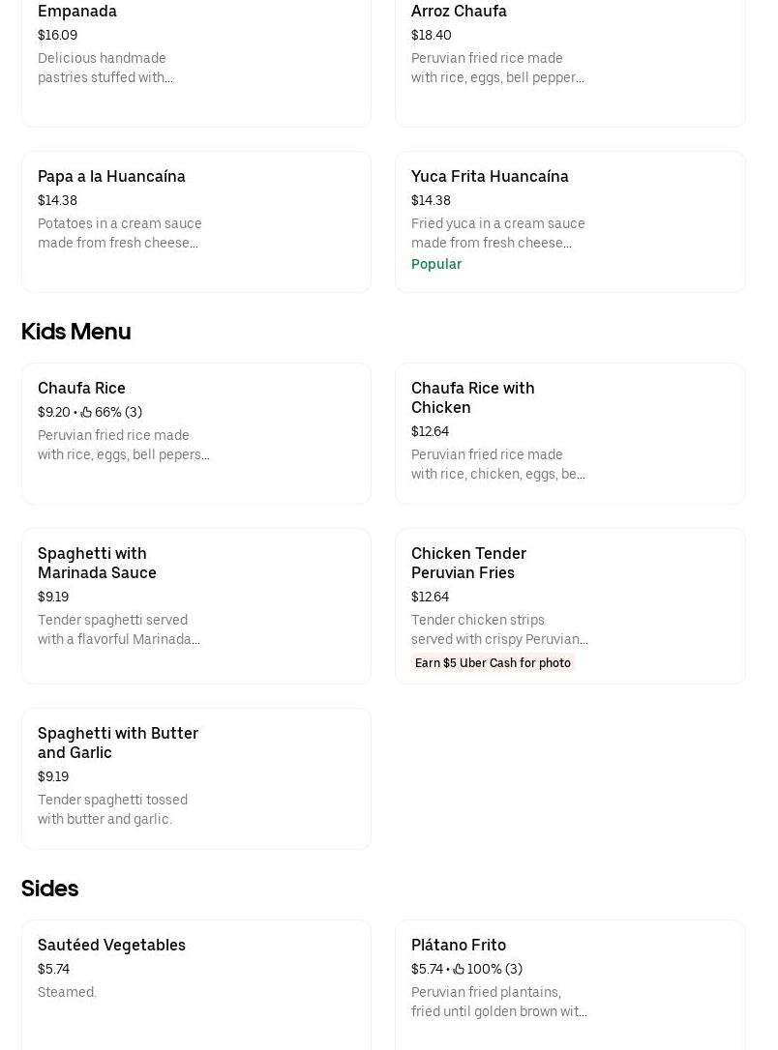
Task: Choose Chaufa Rice with Chicken
Action: point(472,397)
